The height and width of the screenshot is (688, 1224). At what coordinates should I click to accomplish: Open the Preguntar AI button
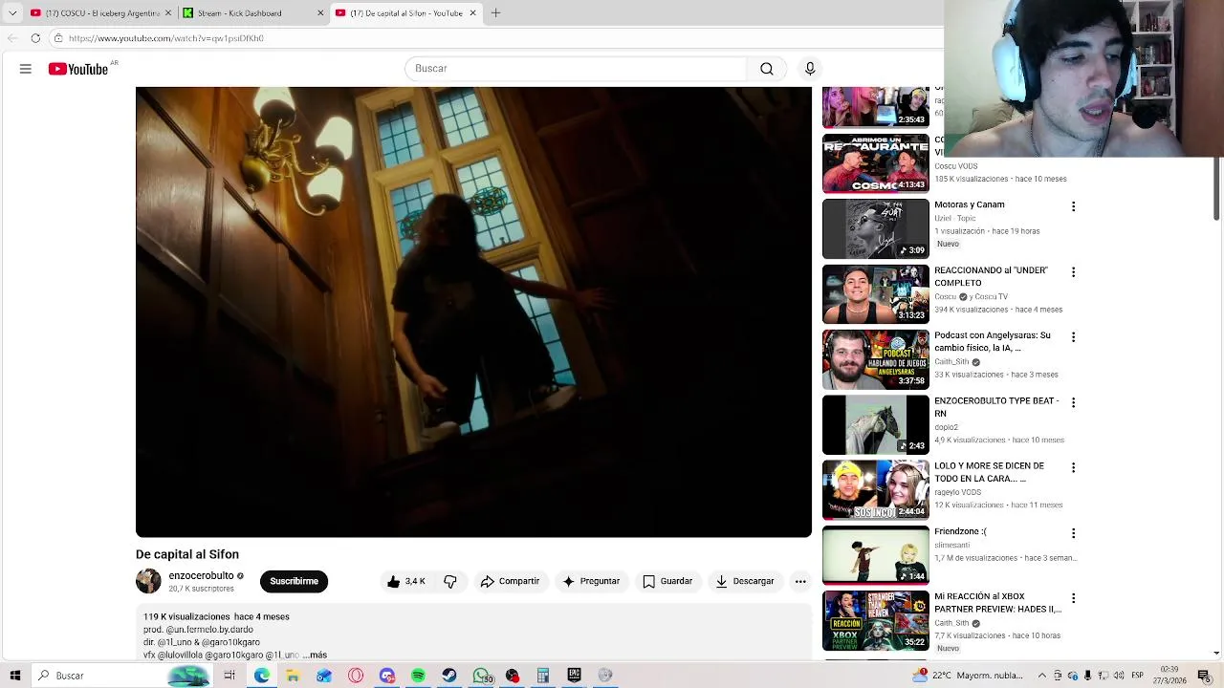point(592,581)
